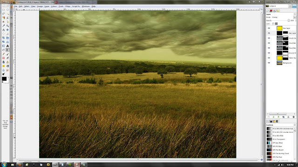Switch to the Paths tab in dock
The image size is (298, 167).
tap(274, 11)
